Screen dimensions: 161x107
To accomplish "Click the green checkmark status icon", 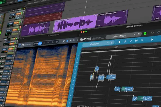I will pyautogui.click(x=145, y=34).
